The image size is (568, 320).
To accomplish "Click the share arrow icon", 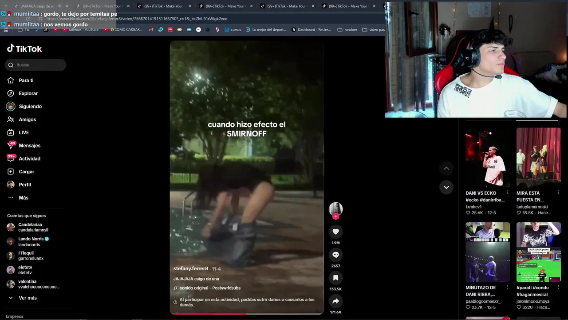I will (x=335, y=301).
